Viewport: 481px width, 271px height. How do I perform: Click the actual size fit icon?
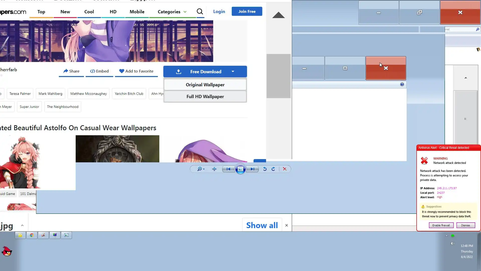click(214, 169)
